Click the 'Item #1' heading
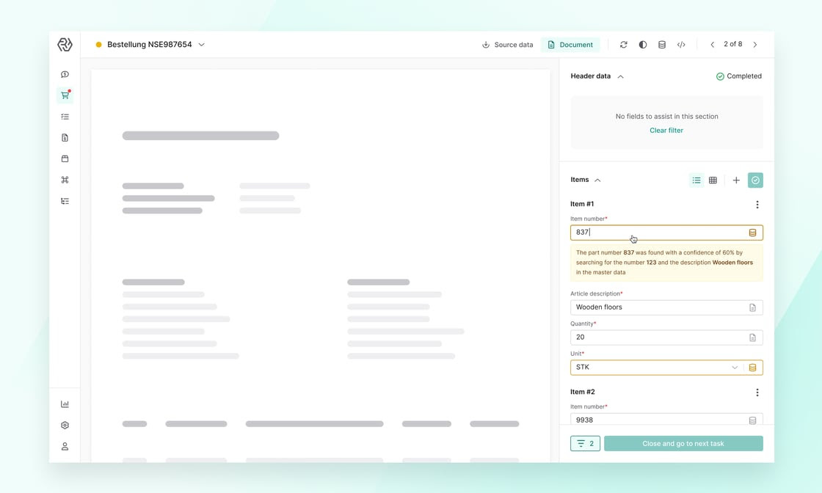This screenshot has height=493, width=822. tap(582, 204)
